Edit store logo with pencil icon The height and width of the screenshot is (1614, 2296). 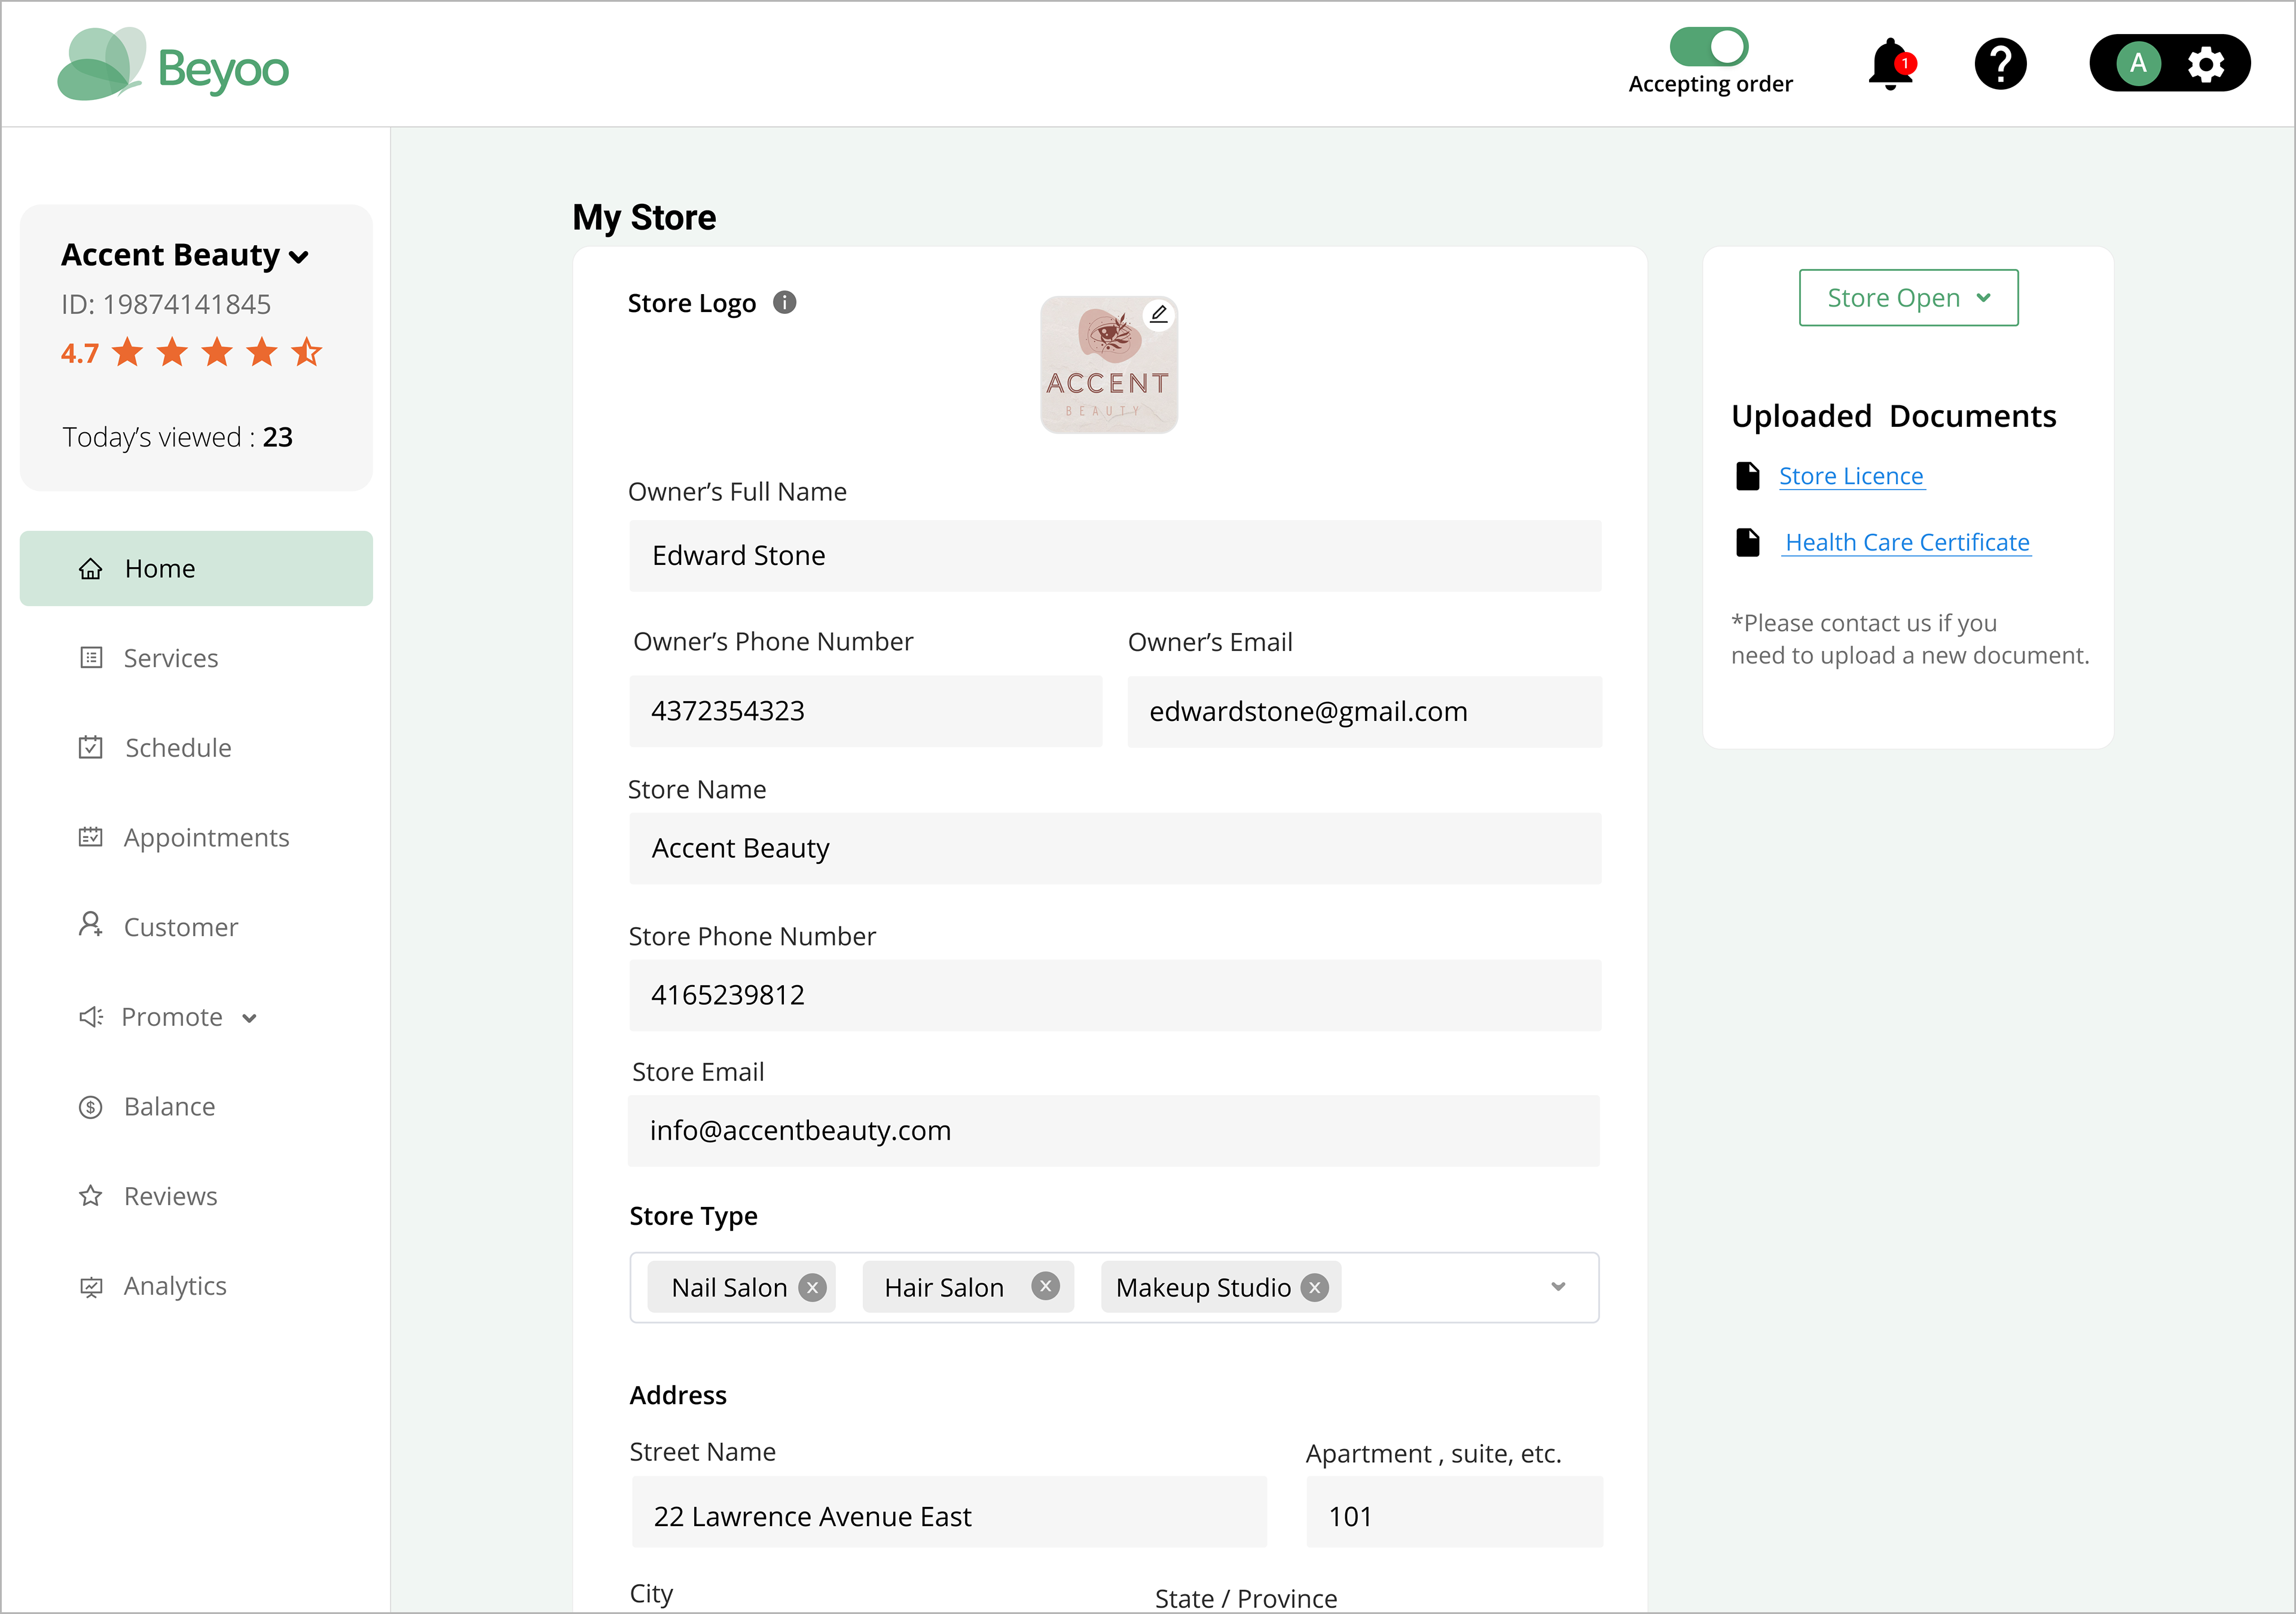[1158, 314]
